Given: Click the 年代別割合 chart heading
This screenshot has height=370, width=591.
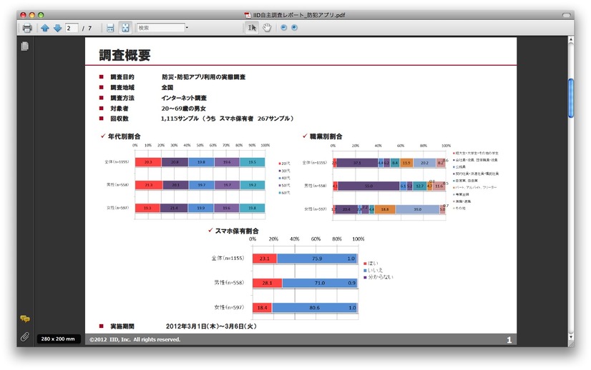Looking at the screenshot, I should (124, 136).
